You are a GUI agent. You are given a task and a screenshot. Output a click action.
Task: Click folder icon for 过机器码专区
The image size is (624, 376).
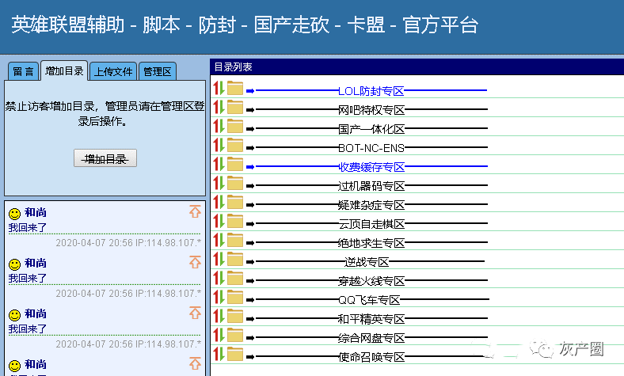click(x=235, y=183)
